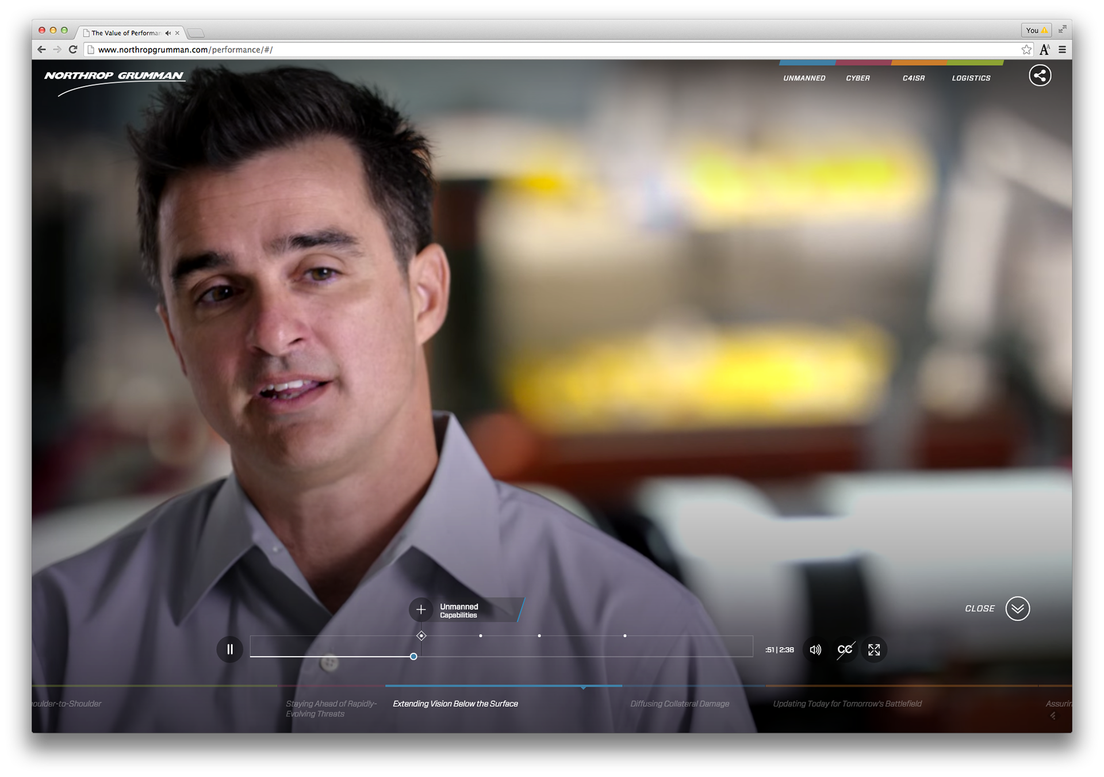Mute the video volume speaker icon
Image resolution: width=1104 pixels, height=777 pixels.
click(x=815, y=650)
